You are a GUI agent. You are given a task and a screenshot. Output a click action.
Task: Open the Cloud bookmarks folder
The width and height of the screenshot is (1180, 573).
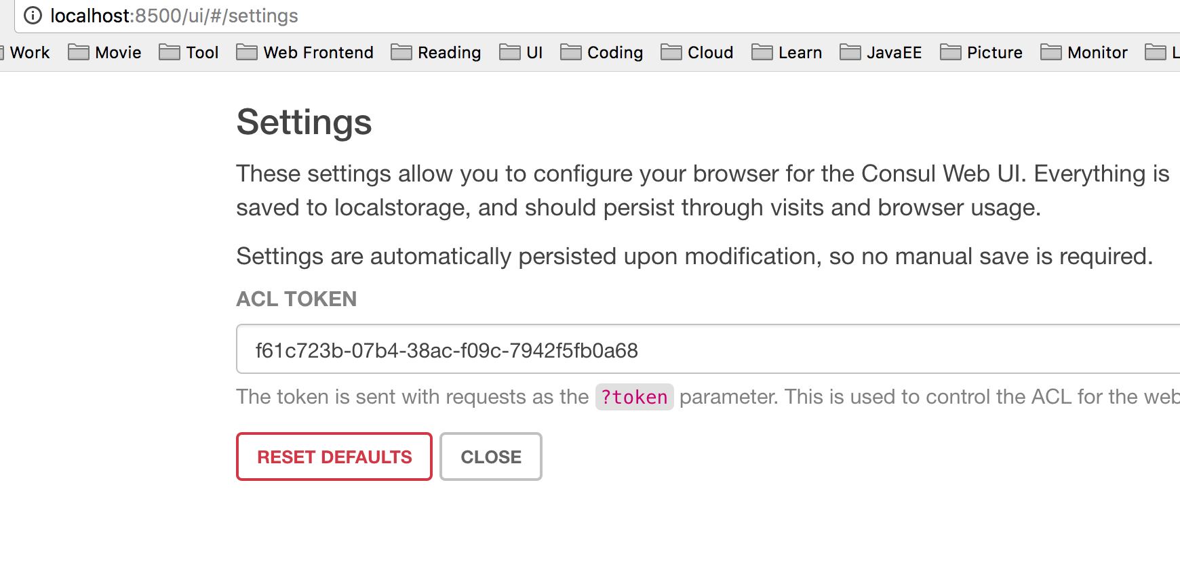(697, 53)
